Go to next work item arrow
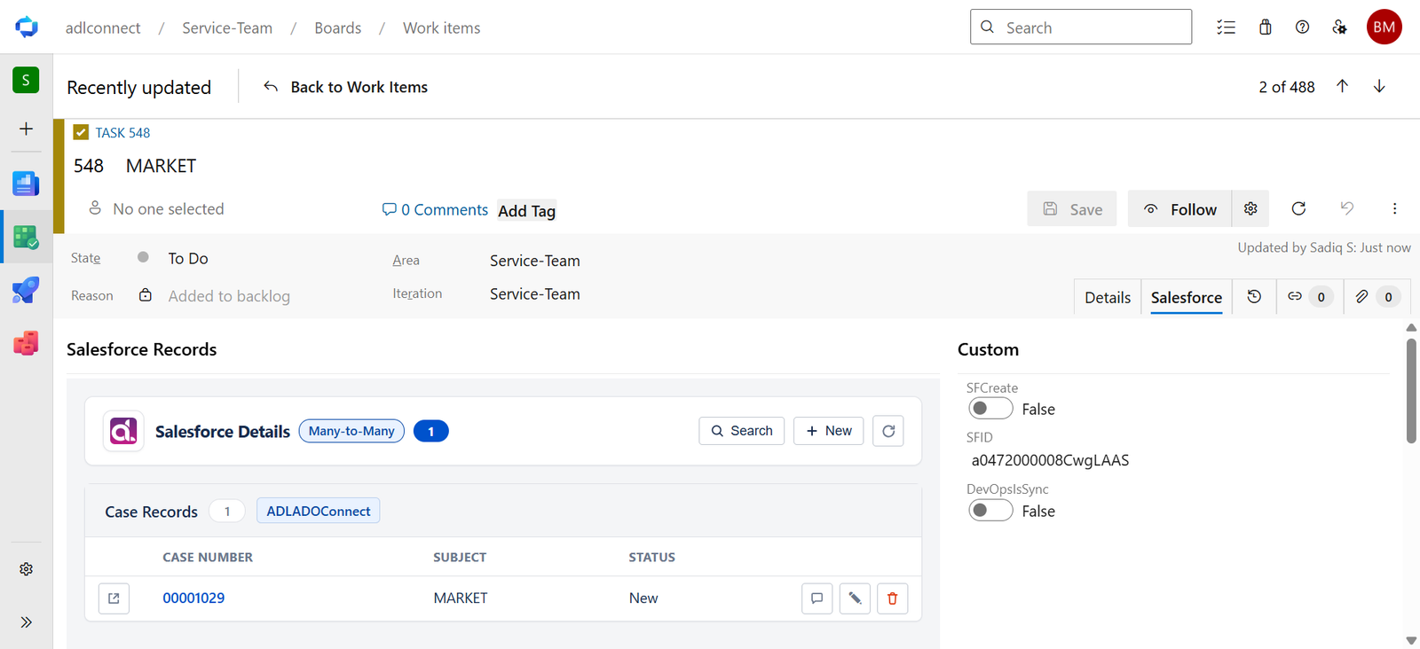Viewport: 1420px width, 649px height. pos(1379,86)
